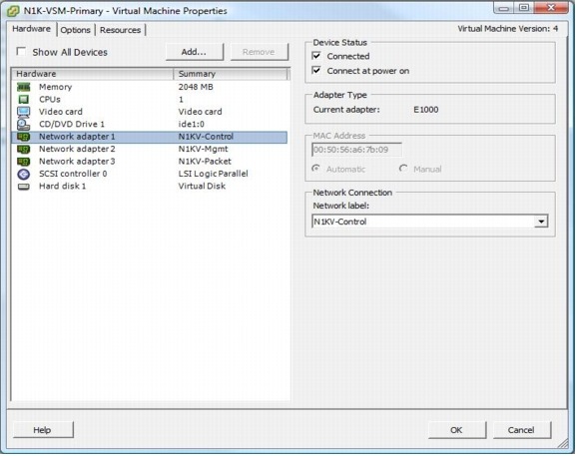Enable the Show All Devices checkbox
Screen dimensions: 577x456
pos(21,52)
